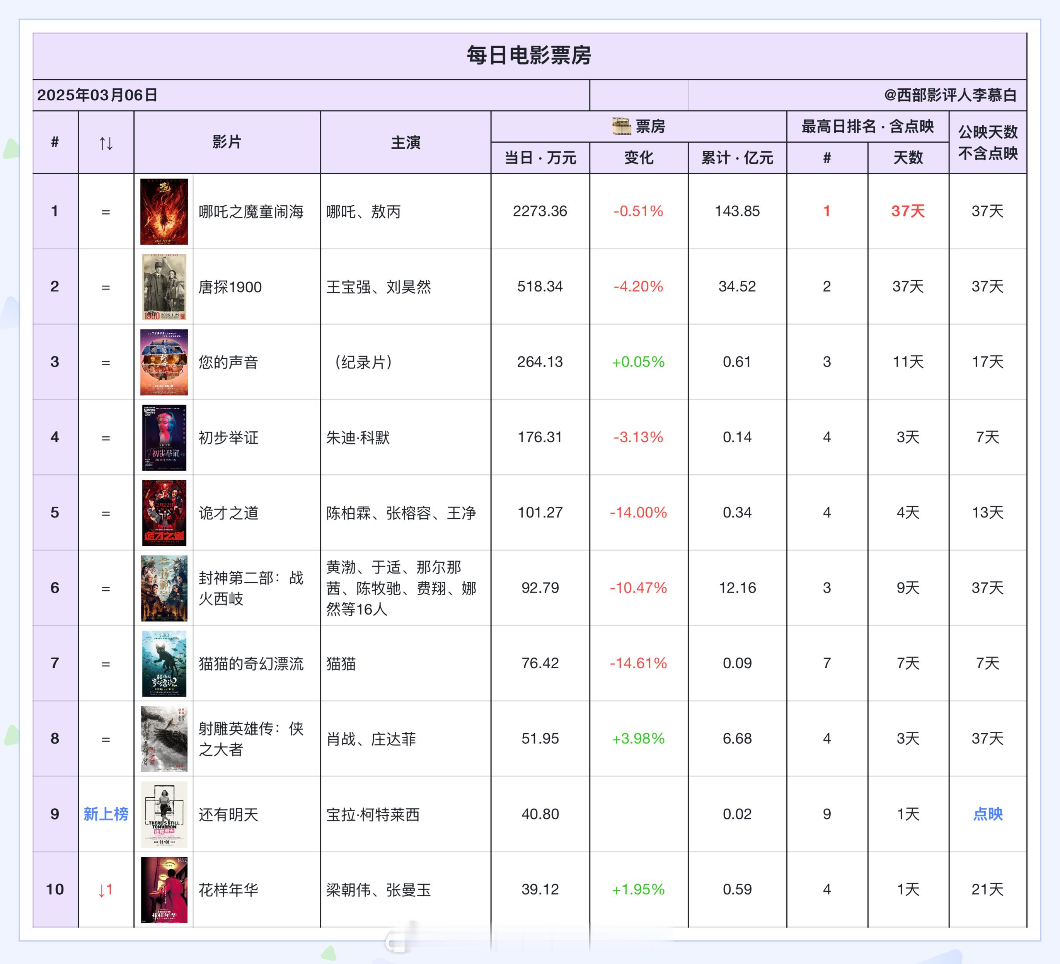Click the red bold 37天 for 哪吒
Image resolution: width=1060 pixels, height=964 pixels.
(908, 211)
